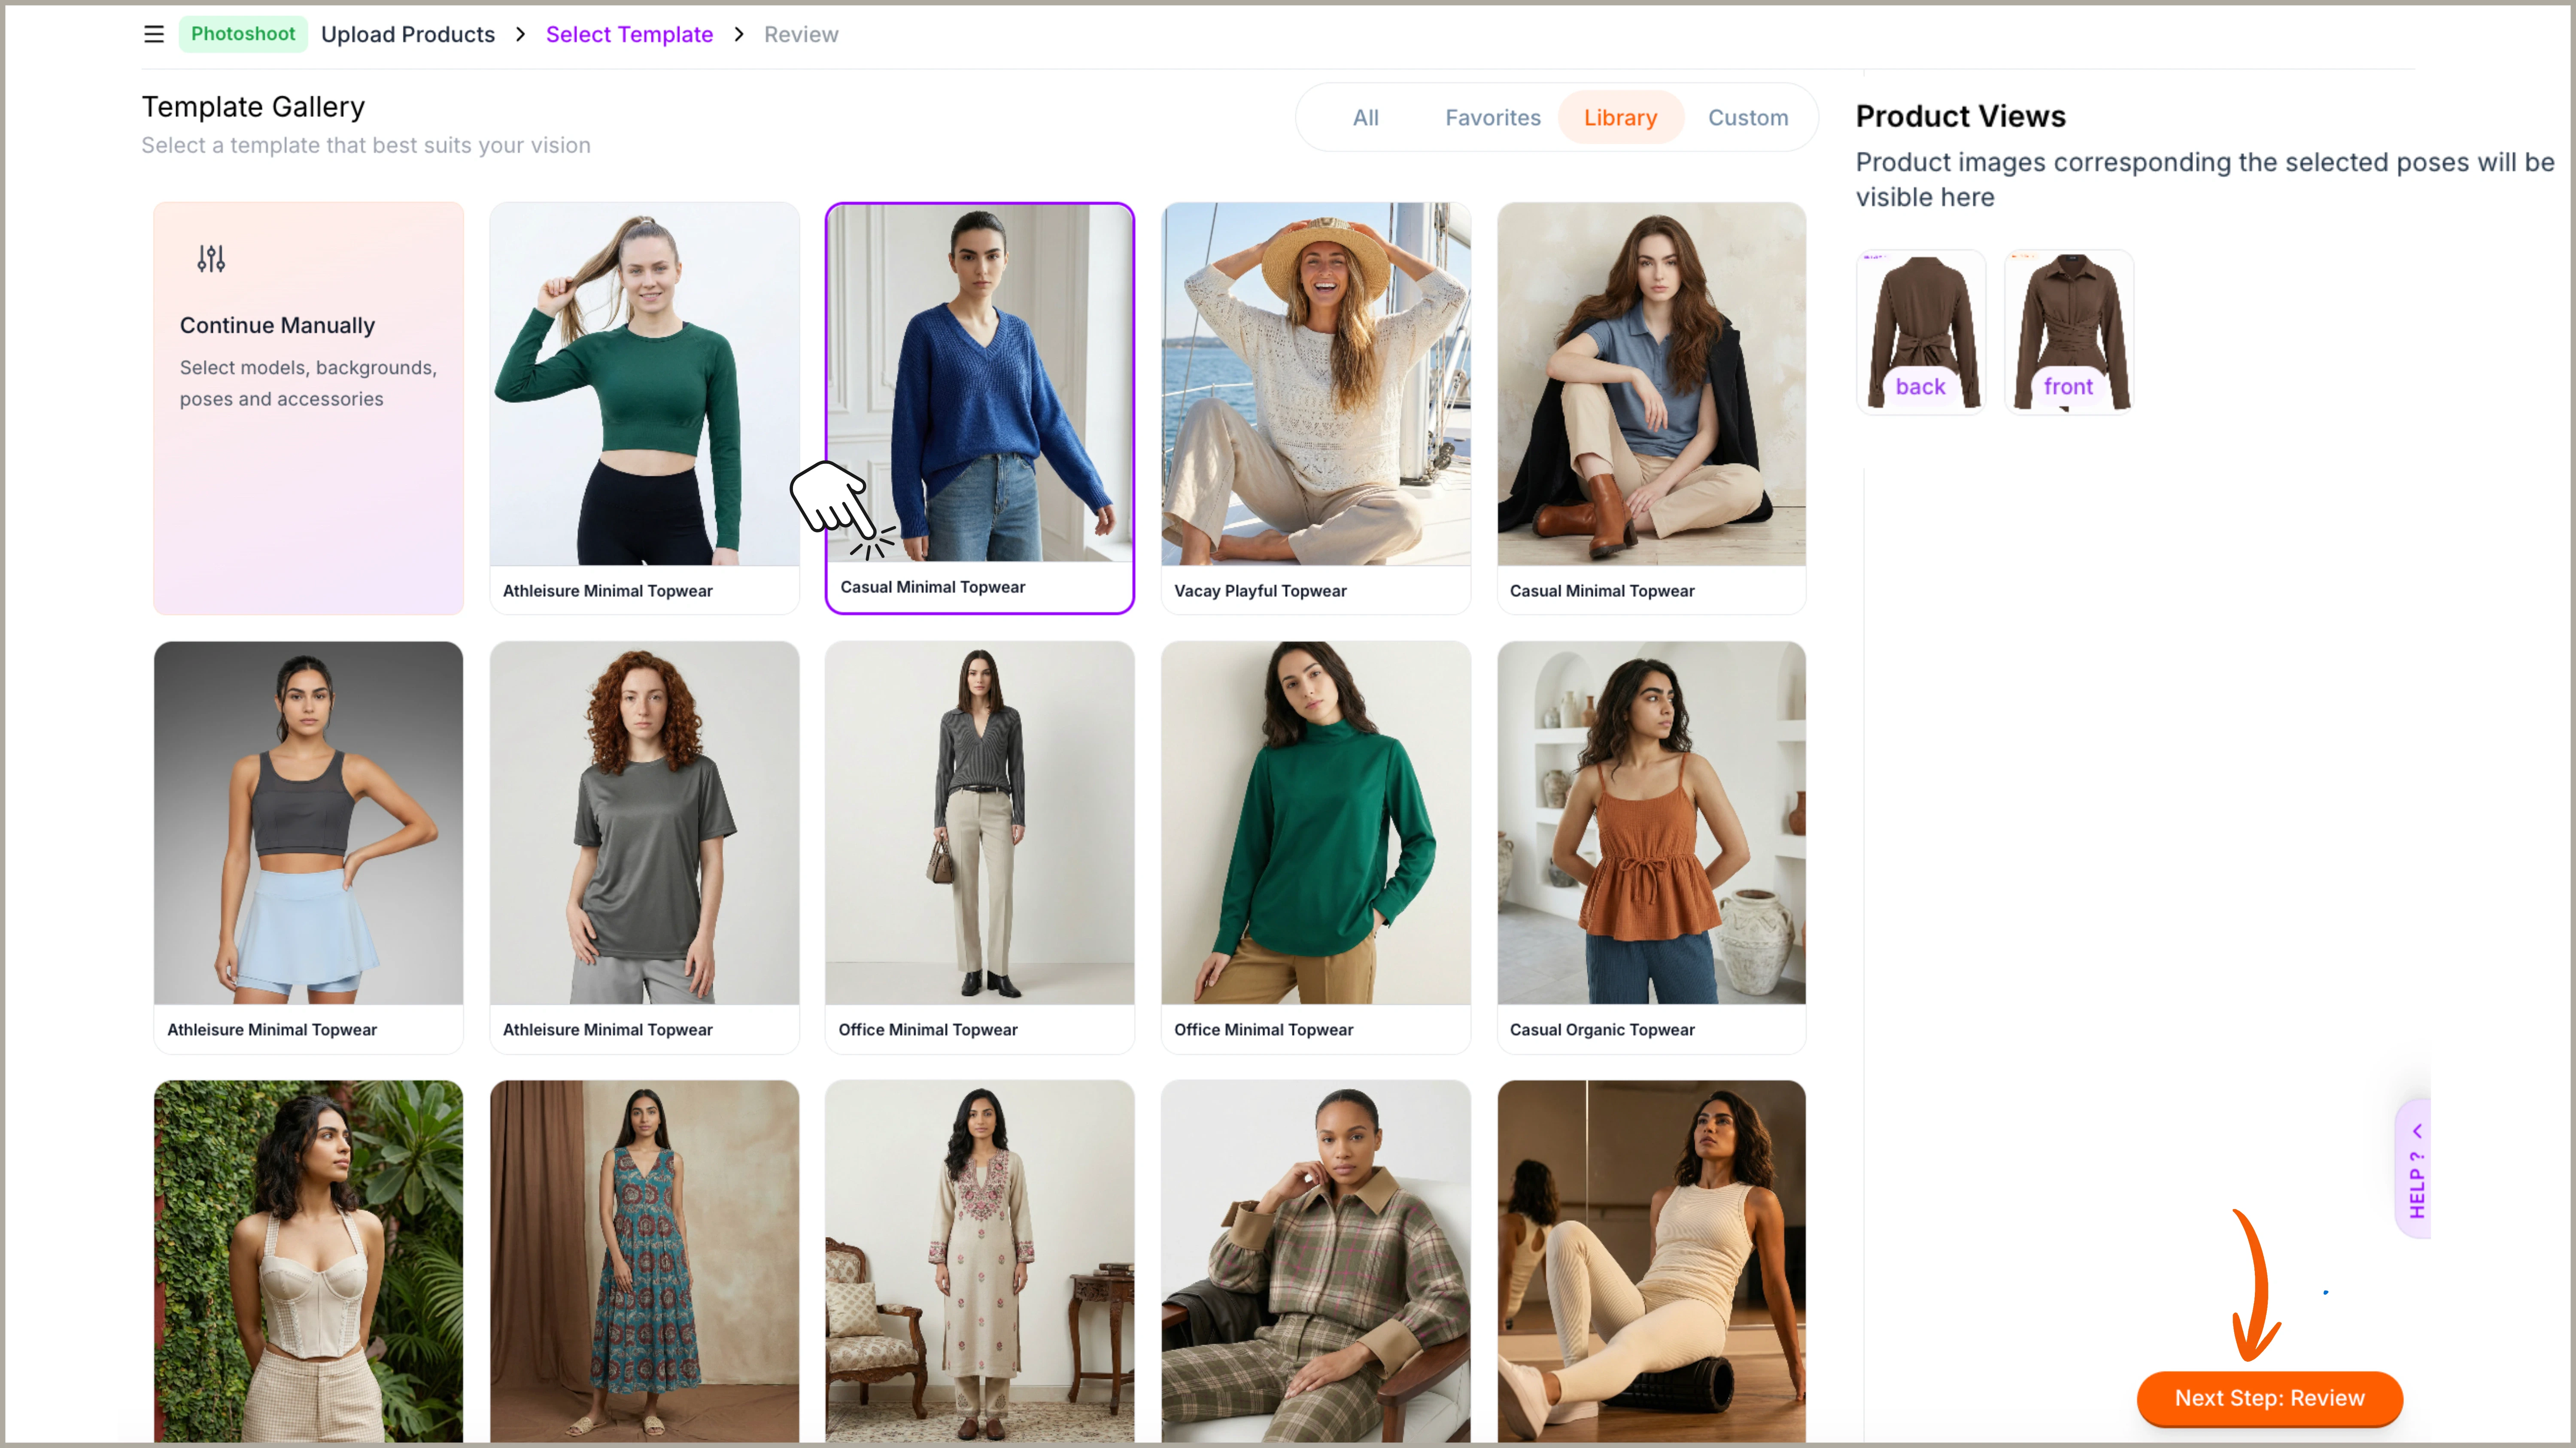
Task: Click Next Step: Review button
Action: point(2268,1397)
